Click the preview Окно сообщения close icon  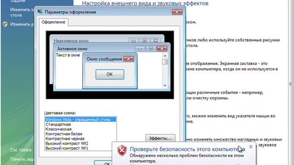pyautogui.click(x=129, y=59)
